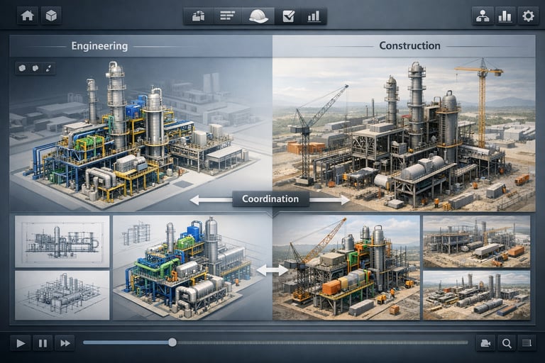Click the timeline slider handle

[172, 342]
